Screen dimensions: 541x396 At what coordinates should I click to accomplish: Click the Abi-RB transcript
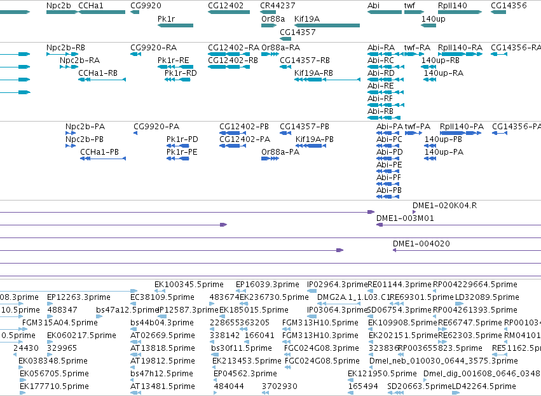384,118
